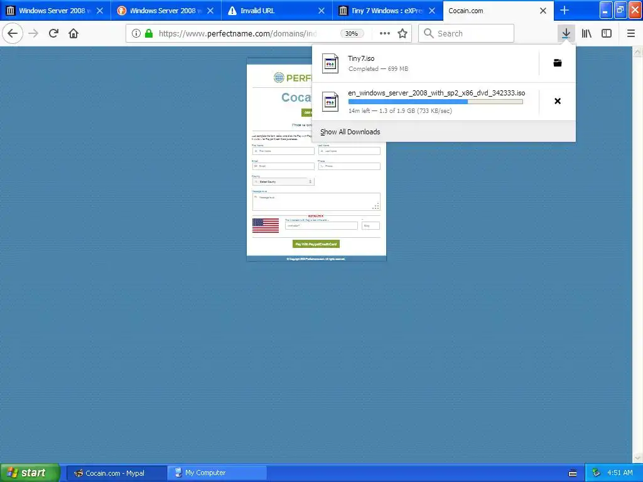Click in the Search box
The width and height of the screenshot is (643, 482).
[467, 33]
